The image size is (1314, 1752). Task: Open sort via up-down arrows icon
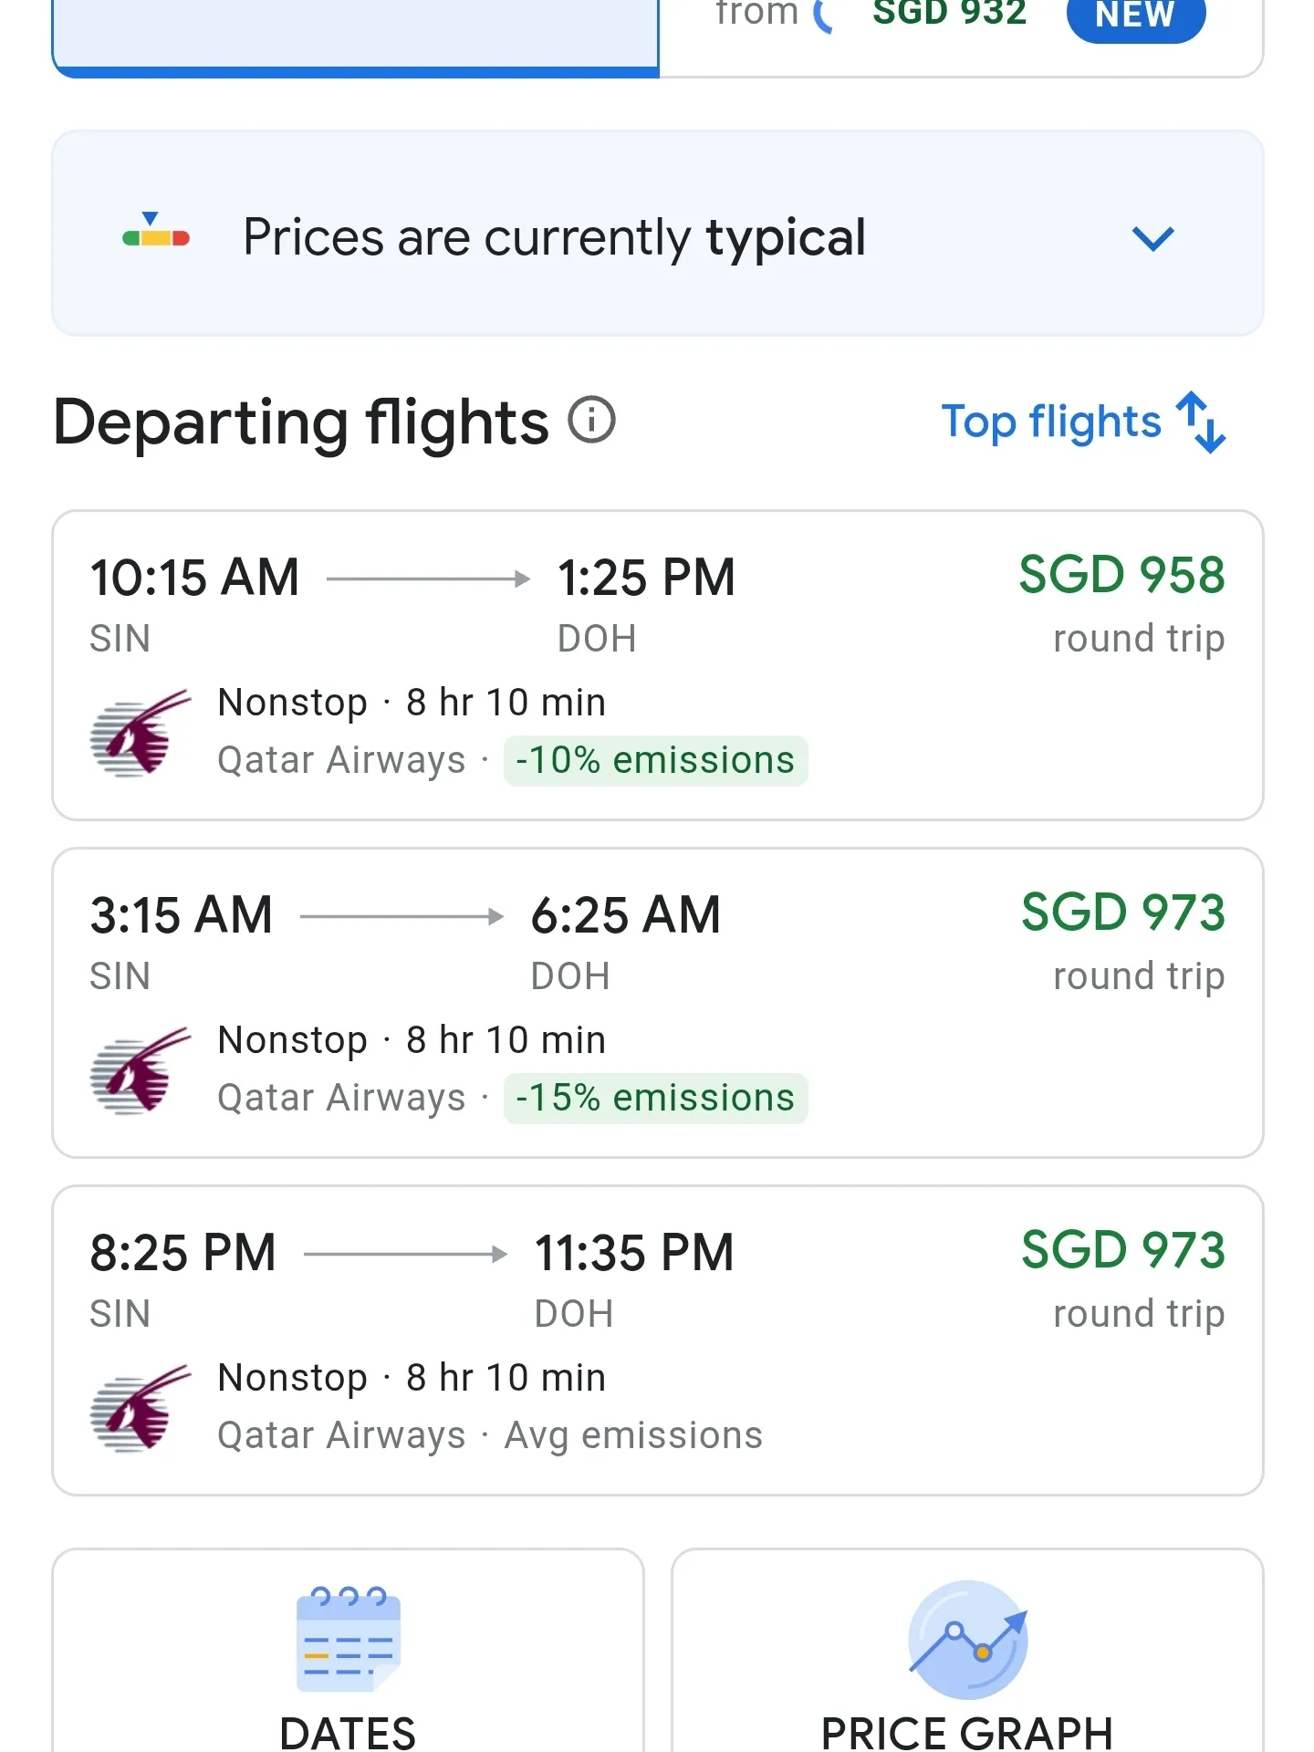point(1201,422)
